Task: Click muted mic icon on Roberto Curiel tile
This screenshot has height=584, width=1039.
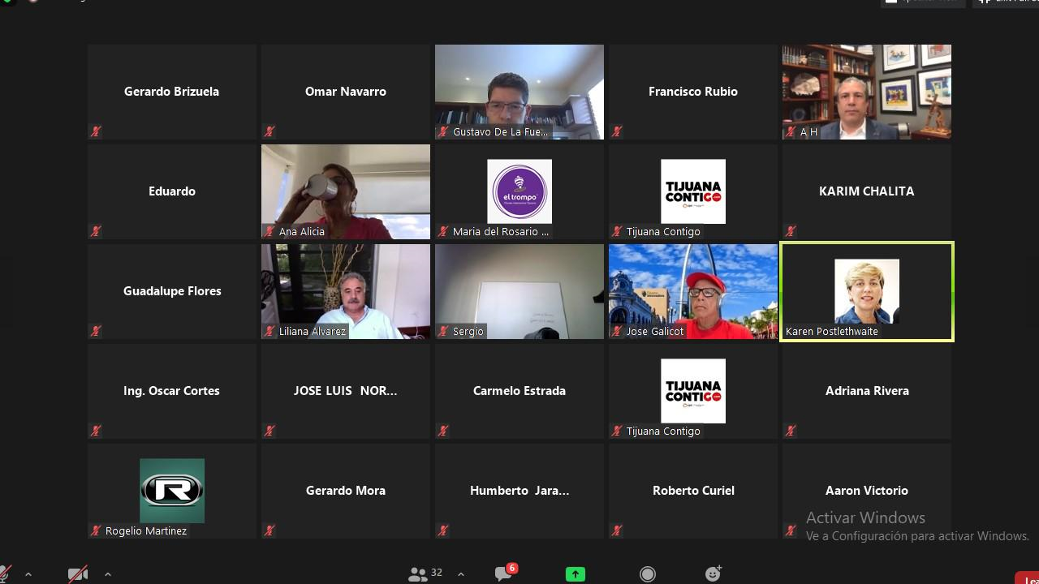Action: tap(617, 530)
